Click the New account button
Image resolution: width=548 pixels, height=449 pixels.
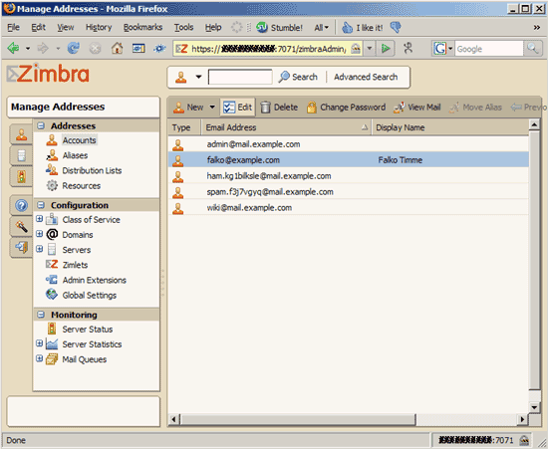pyautogui.click(x=188, y=108)
